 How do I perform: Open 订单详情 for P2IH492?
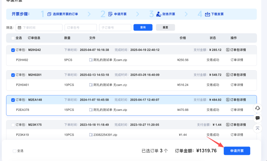click(237, 60)
